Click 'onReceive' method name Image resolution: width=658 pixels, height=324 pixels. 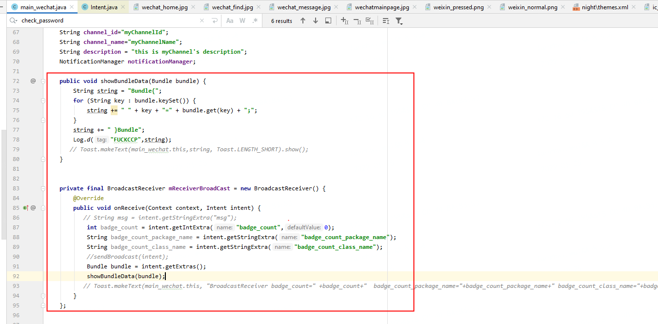click(130, 208)
